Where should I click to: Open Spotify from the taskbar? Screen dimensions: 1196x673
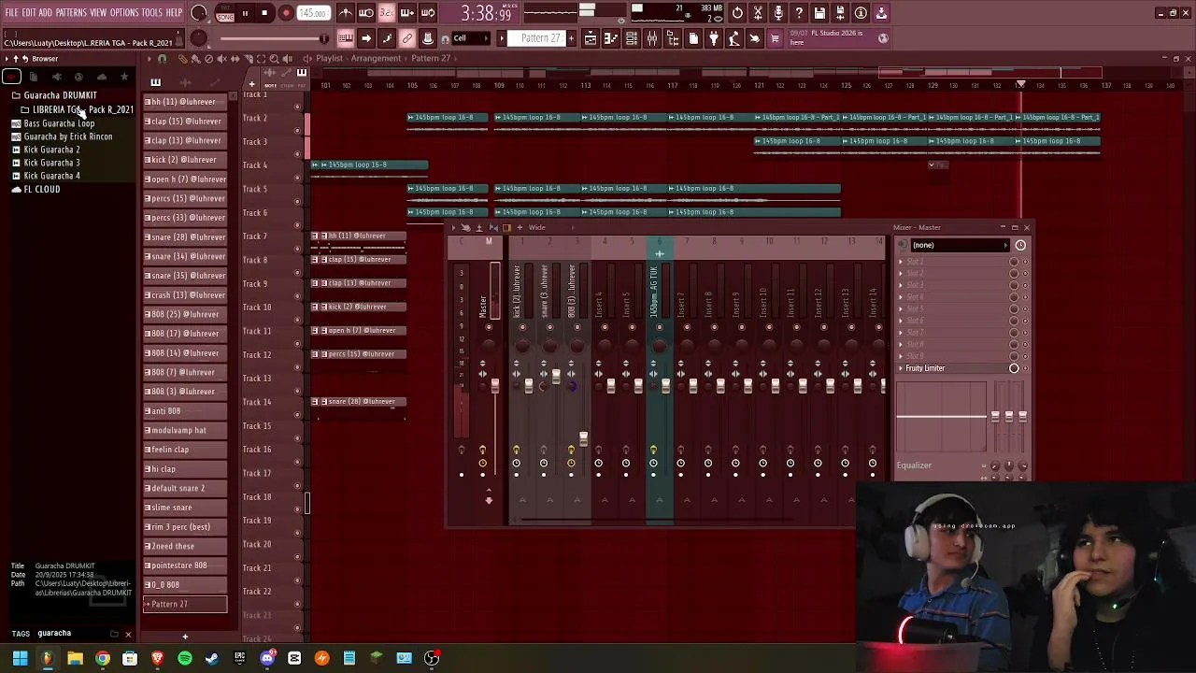coord(185,659)
